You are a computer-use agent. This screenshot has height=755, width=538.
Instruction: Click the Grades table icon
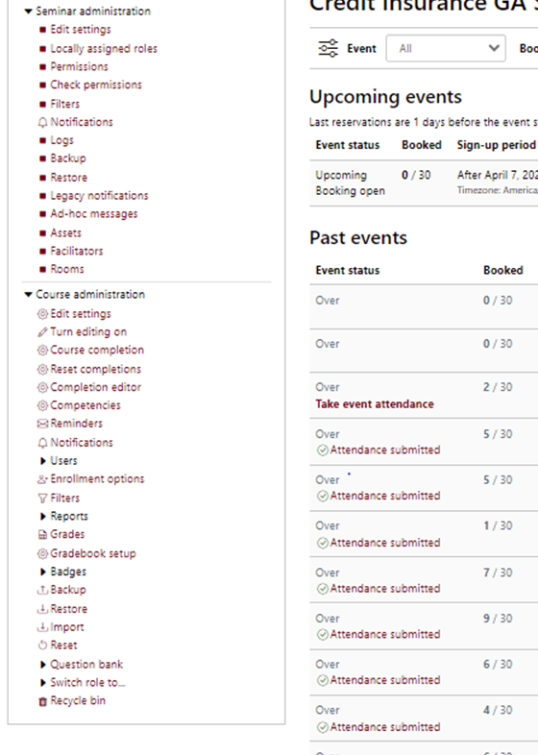click(x=43, y=534)
